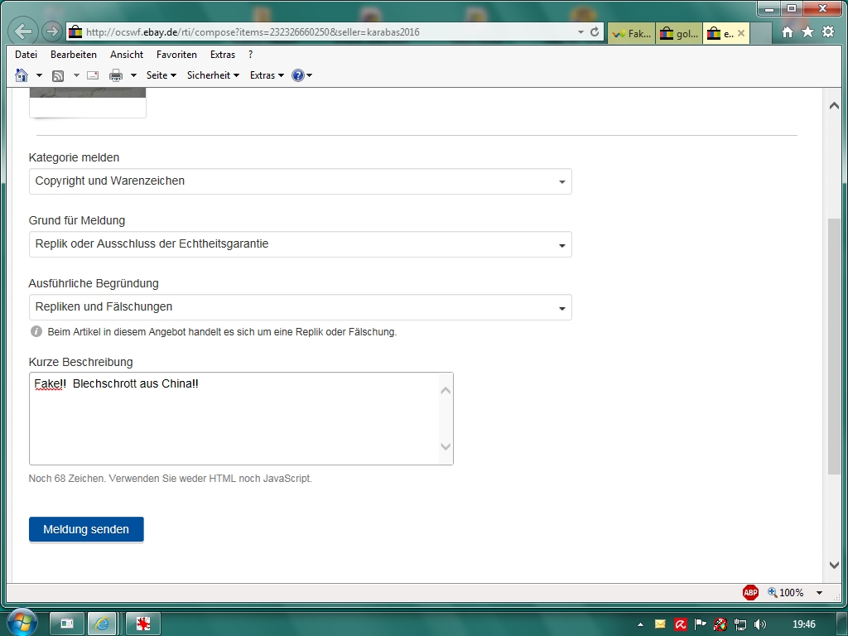Click the browser Home icon at top right

pos(788,32)
